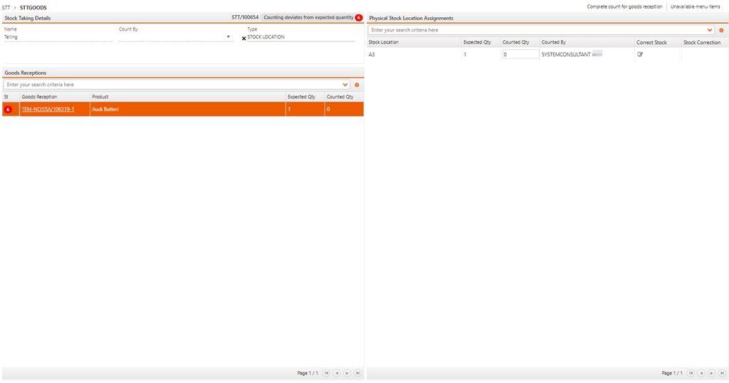The height and width of the screenshot is (383, 729).
Task: Expand the Count By dropdown
Action: (229, 37)
